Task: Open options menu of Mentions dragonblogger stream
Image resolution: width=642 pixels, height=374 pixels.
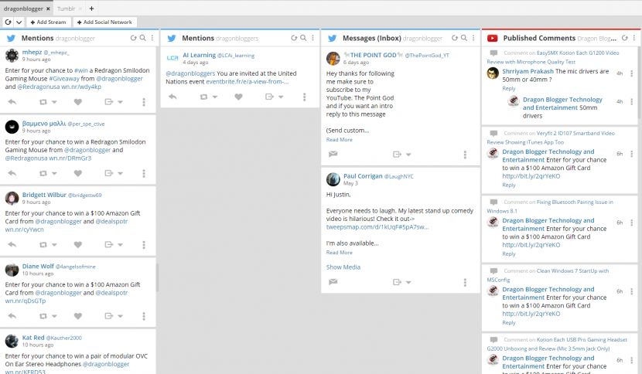Action: point(152,38)
